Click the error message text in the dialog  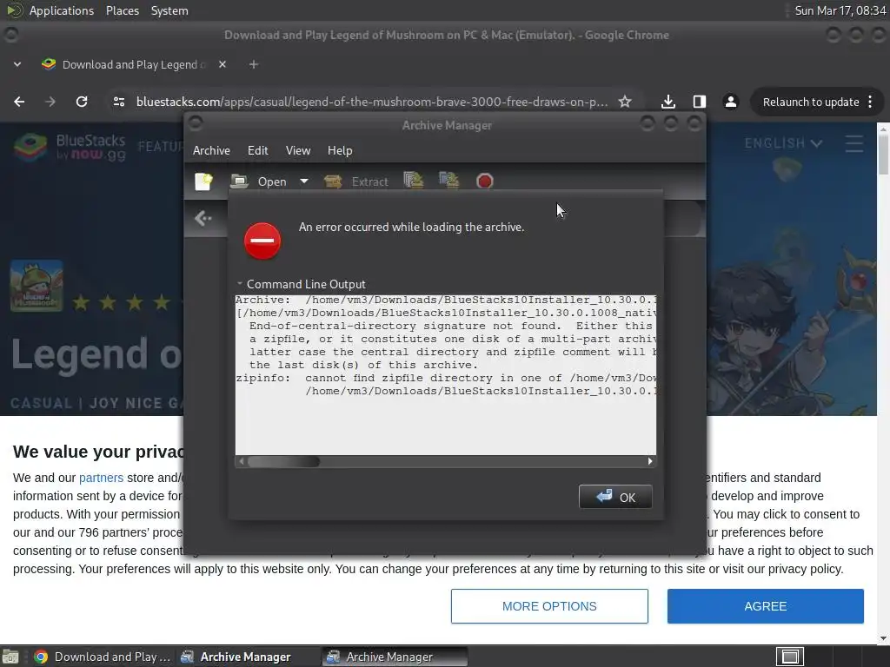[x=411, y=227]
